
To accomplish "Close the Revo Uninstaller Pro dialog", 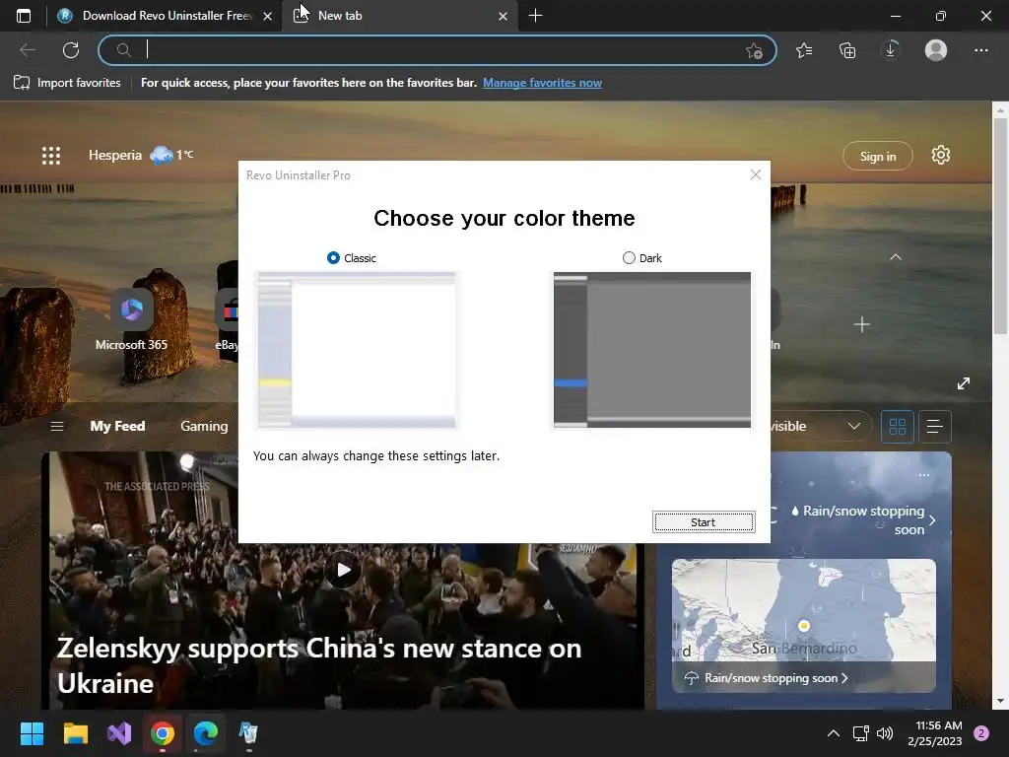I will [756, 174].
